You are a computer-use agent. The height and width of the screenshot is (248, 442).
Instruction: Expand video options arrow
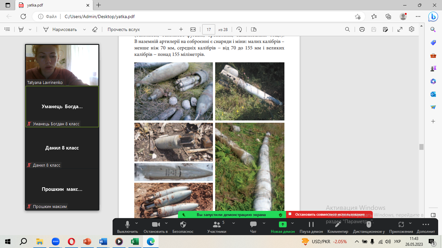coord(166,223)
